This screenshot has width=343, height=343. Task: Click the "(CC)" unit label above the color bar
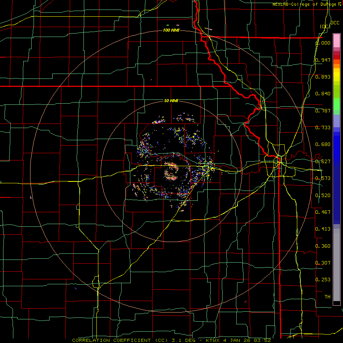[x=325, y=26]
